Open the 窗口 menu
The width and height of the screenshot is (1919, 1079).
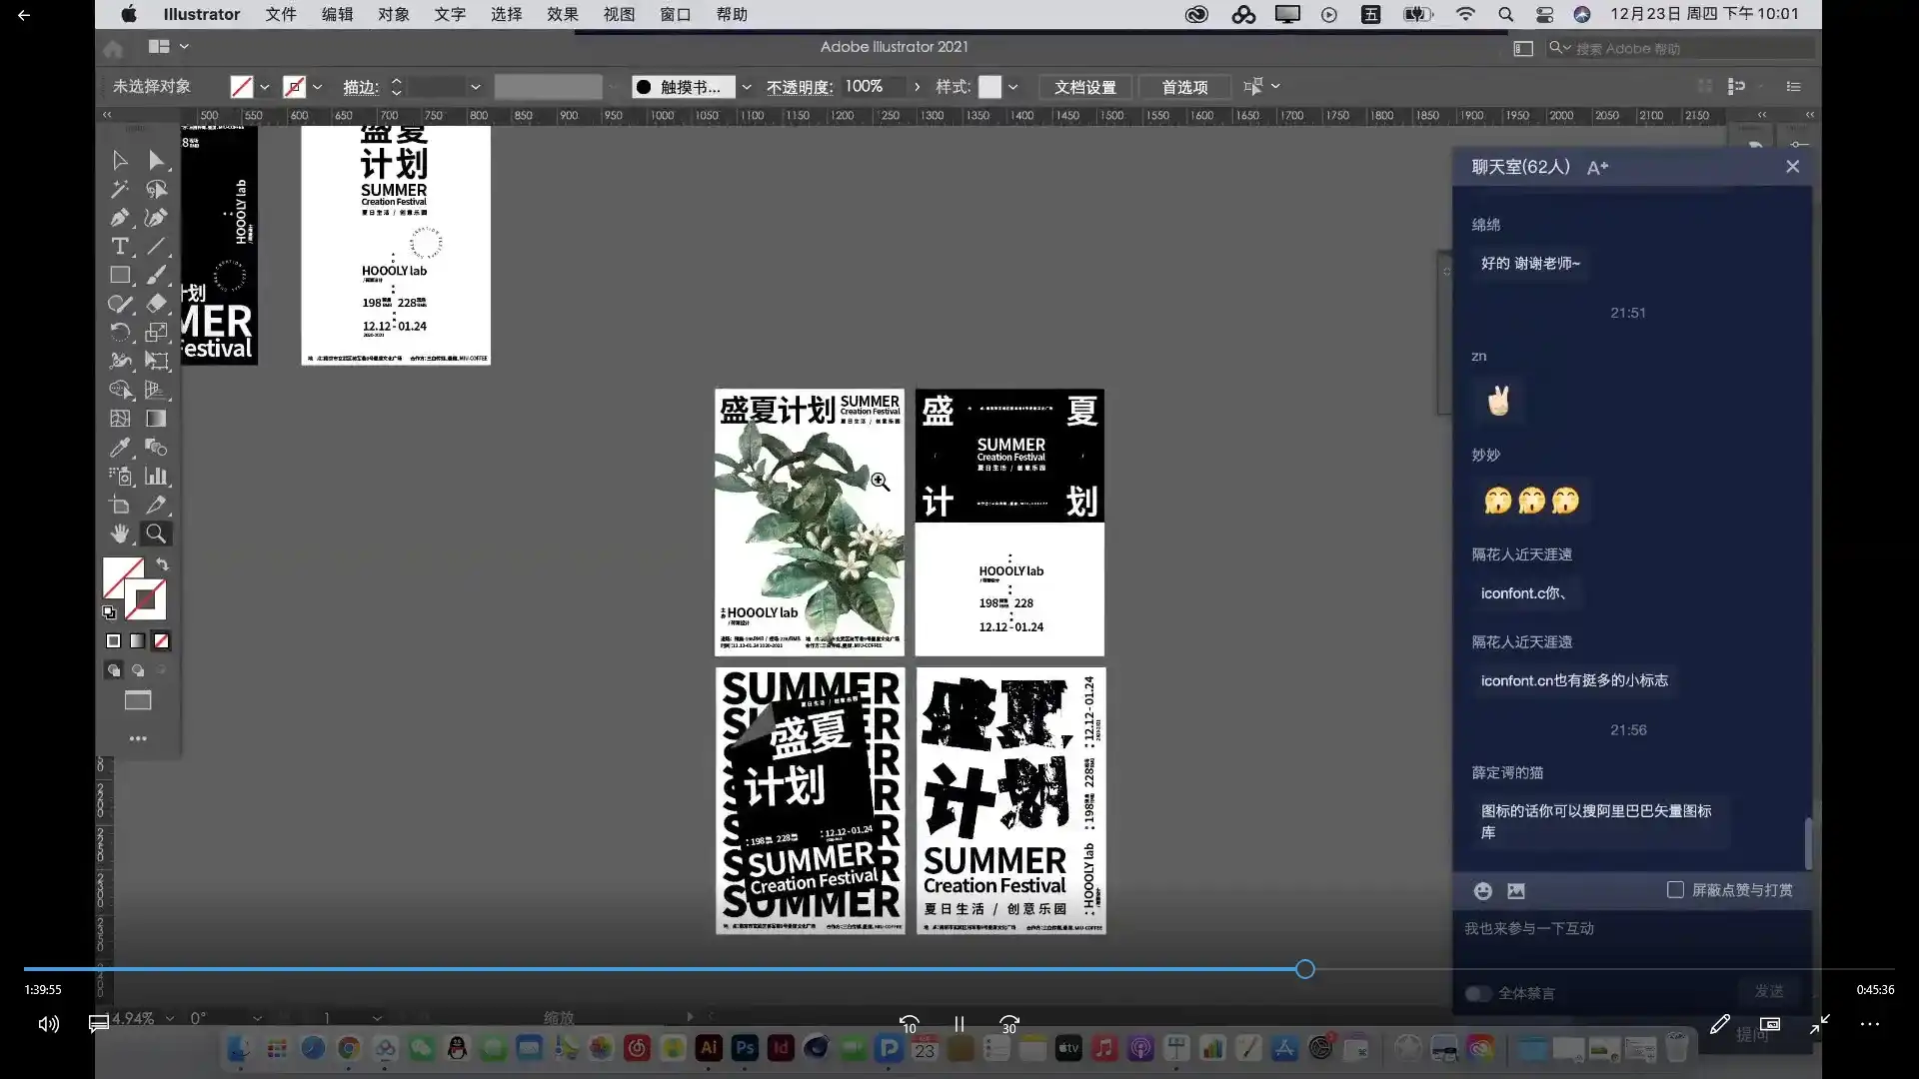(675, 14)
